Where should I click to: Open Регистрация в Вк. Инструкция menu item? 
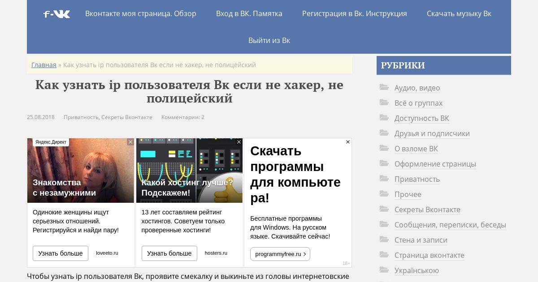[355, 13]
